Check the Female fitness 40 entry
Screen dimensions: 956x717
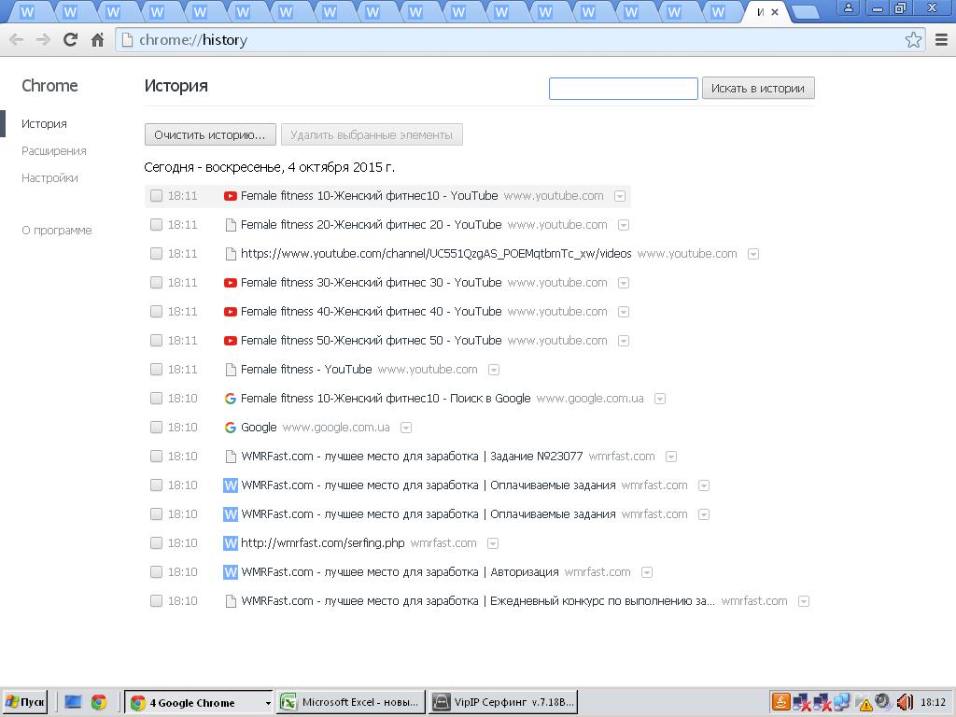(x=156, y=312)
